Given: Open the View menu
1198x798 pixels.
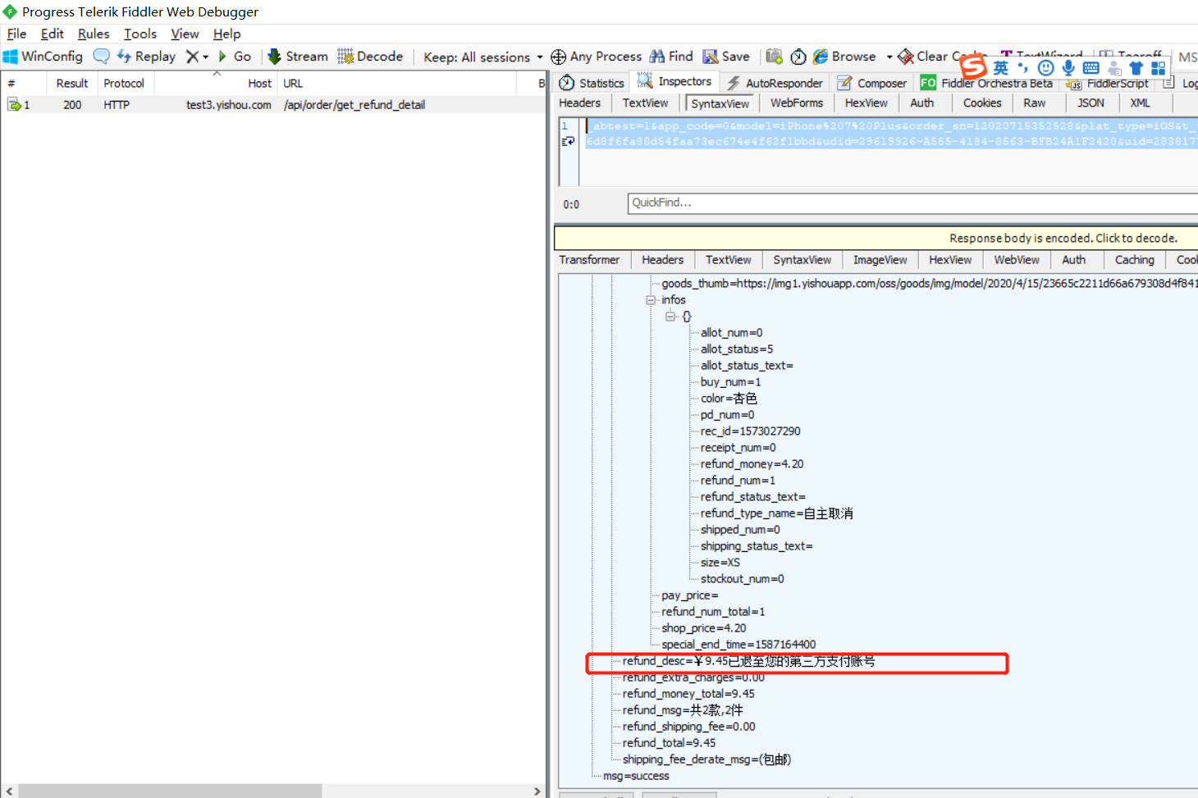Looking at the screenshot, I should pyautogui.click(x=185, y=34).
